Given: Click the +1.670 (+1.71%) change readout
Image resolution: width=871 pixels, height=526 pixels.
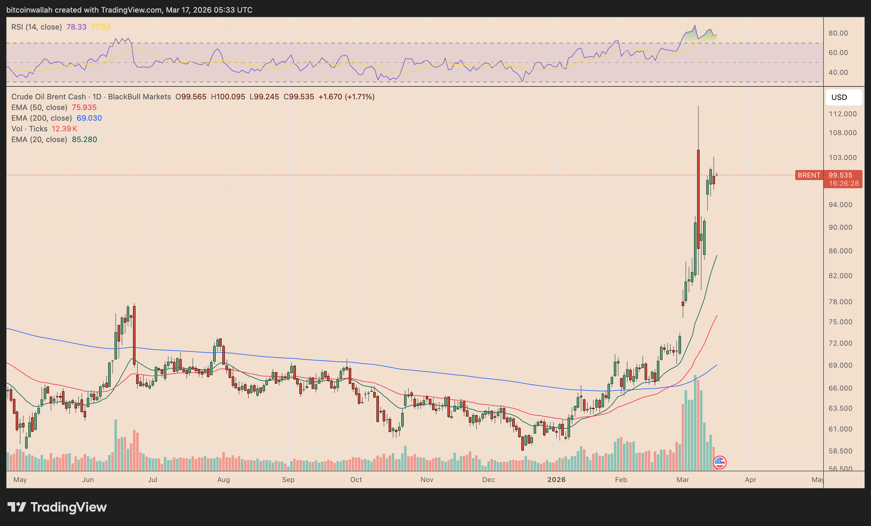Looking at the screenshot, I should click(347, 97).
